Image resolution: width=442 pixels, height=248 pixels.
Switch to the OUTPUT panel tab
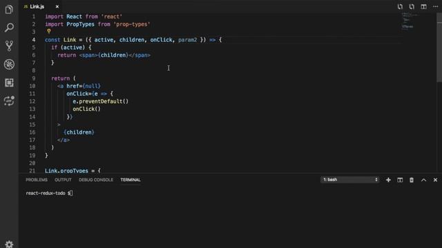[63, 180]
